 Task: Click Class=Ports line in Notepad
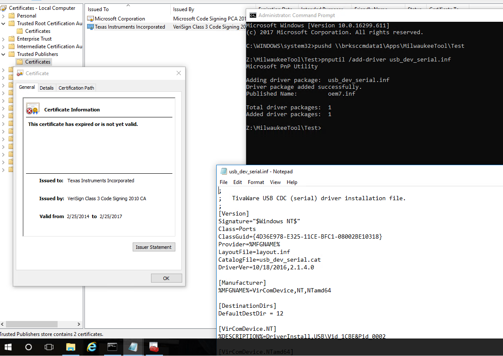[x=237, y=229]
